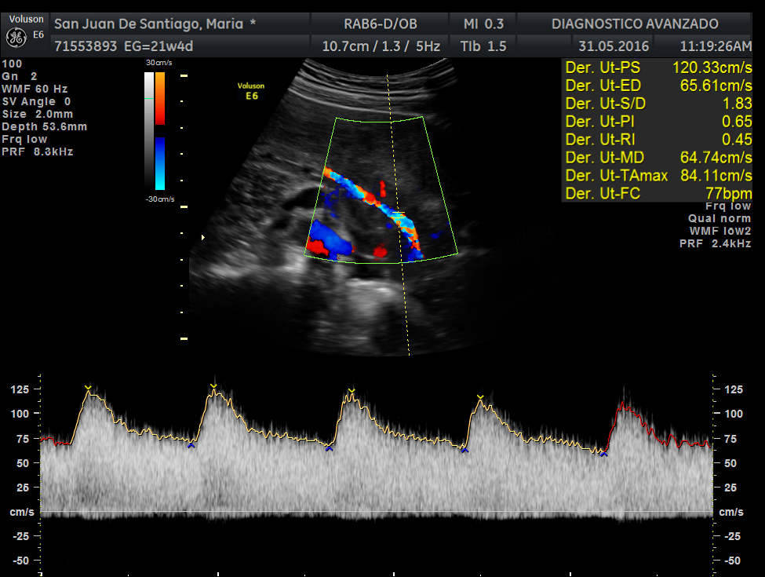Select the sample volume gate on the vessel
Screen dimensions: 765x577
coord(399,213)
